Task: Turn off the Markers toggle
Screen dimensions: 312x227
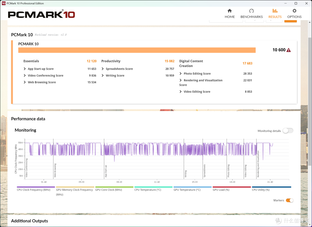Action: pos(289,200)
